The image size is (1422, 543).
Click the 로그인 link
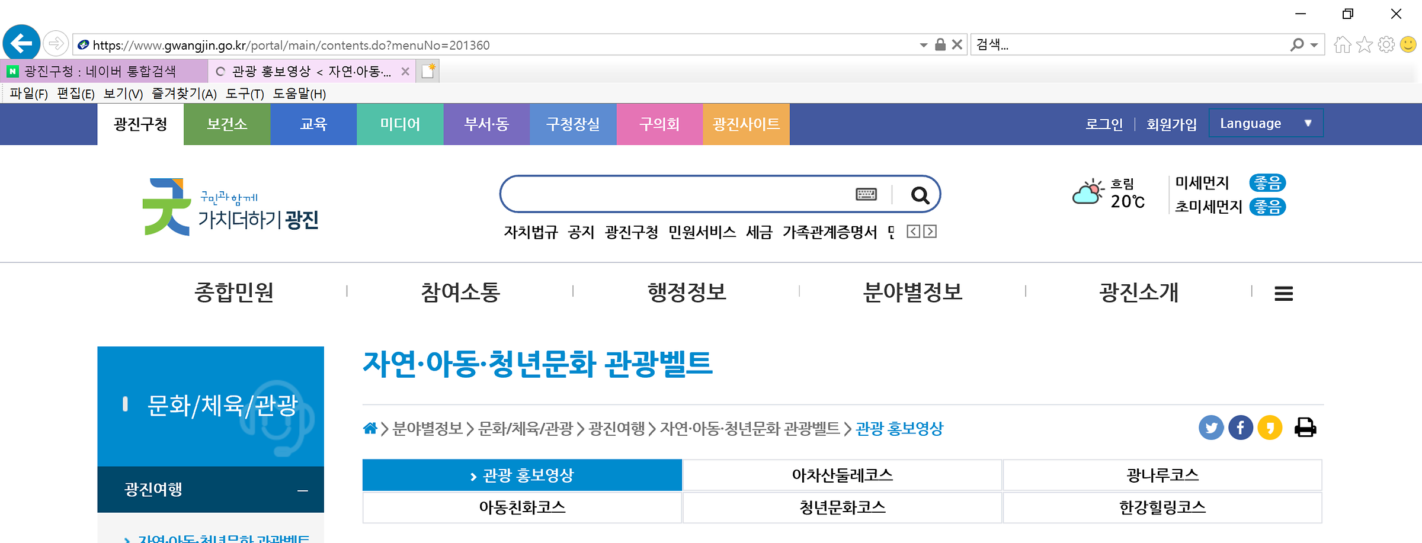tap(1104, 124)
